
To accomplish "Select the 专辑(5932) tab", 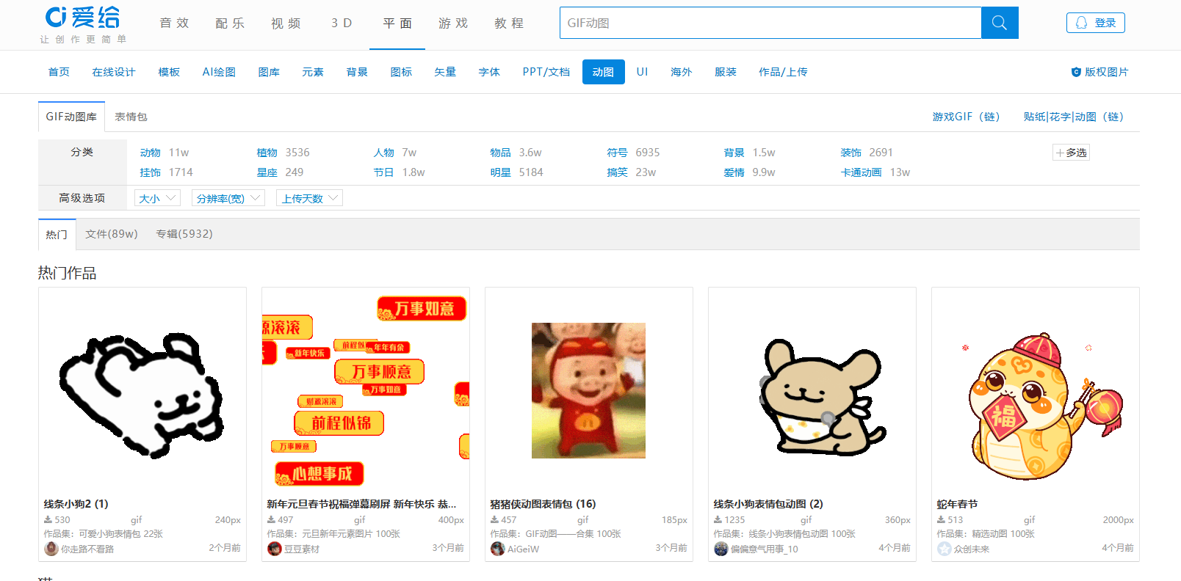I will click(x=184, y=234).
